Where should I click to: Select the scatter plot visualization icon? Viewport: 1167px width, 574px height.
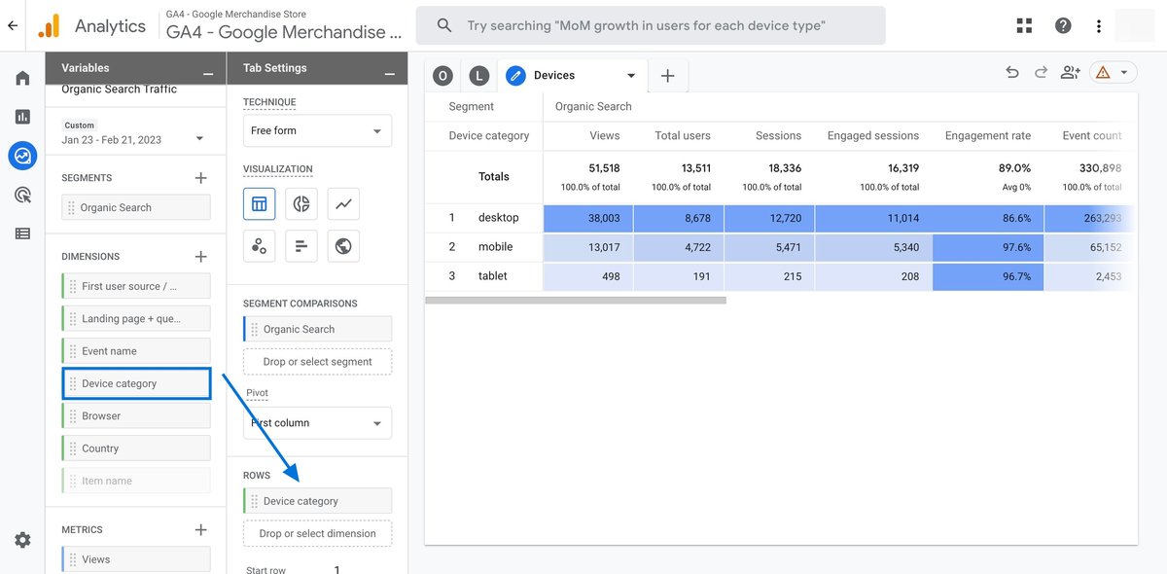coord(260,246)
